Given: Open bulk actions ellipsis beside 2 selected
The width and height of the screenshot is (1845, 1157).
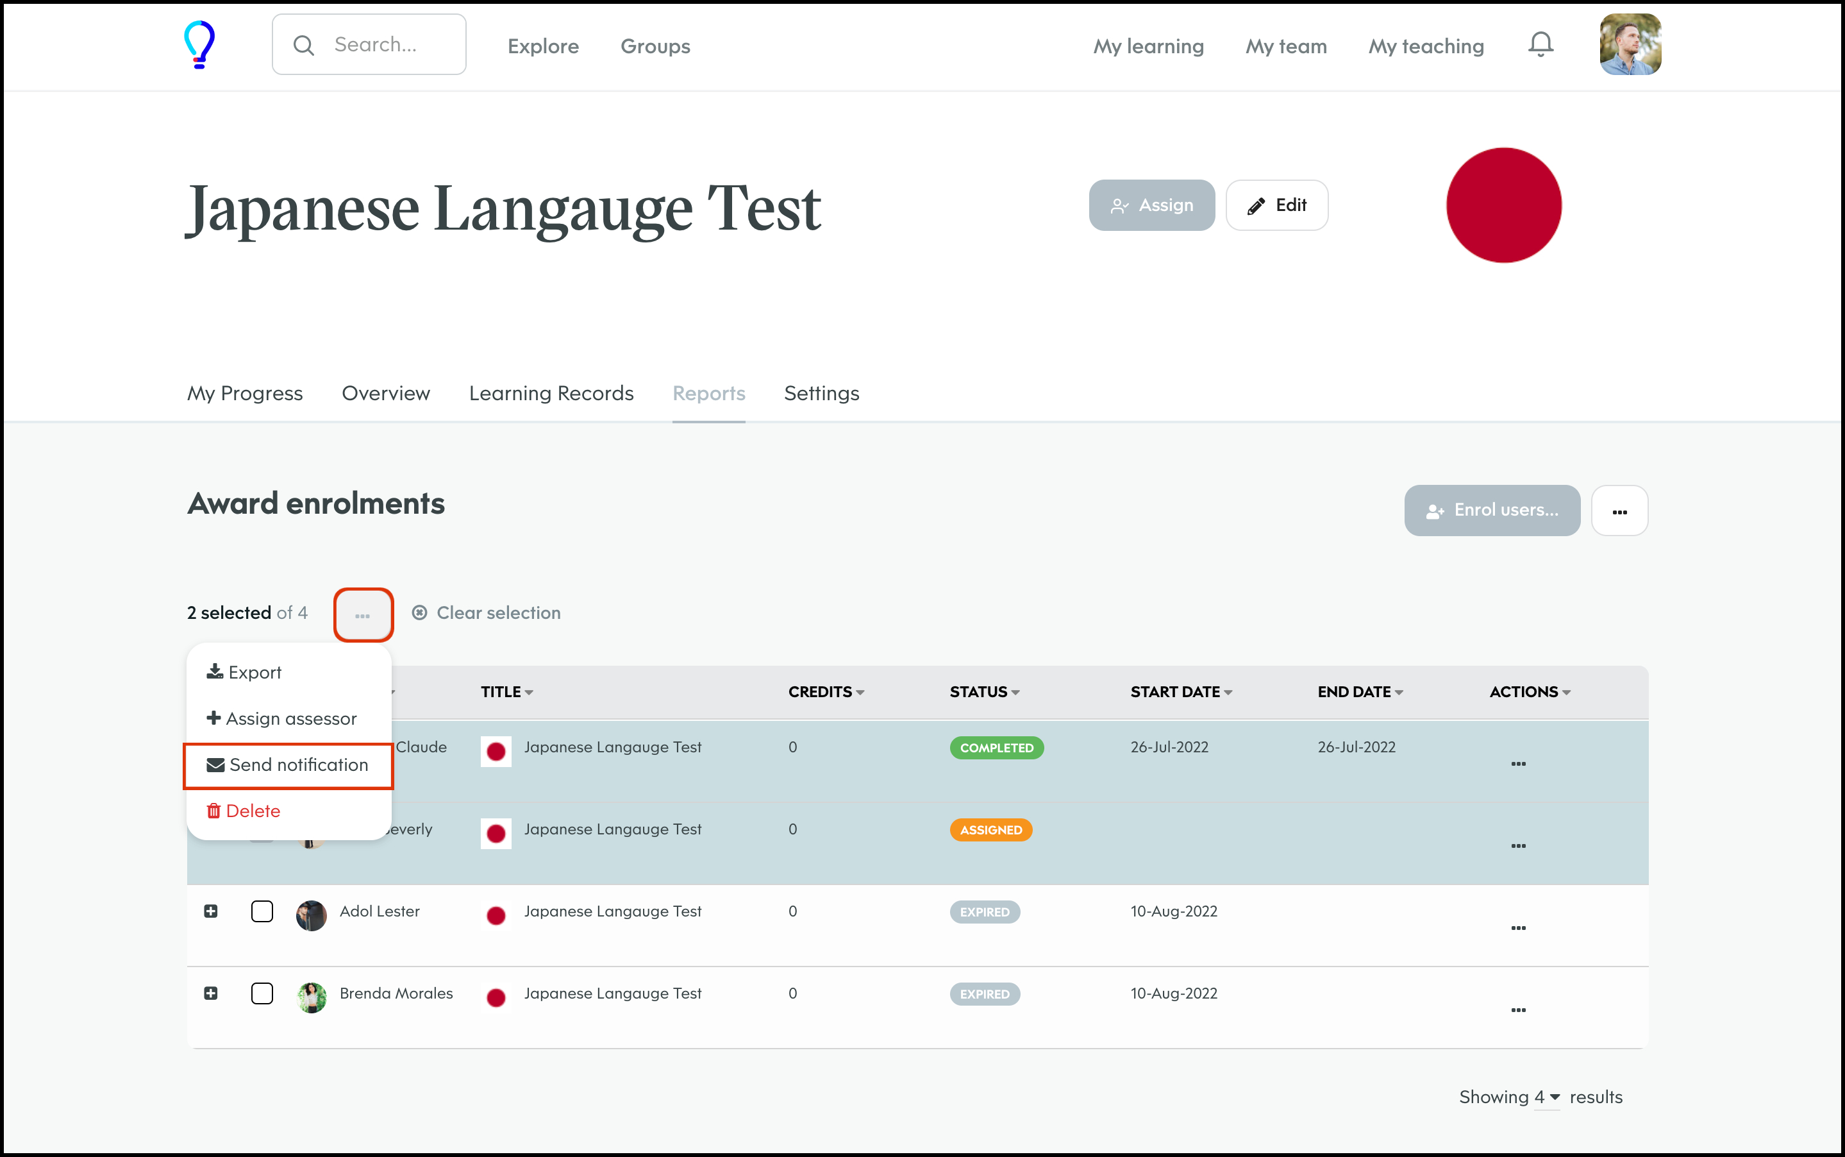Looking at the screenshot, I should tap(363, 614).
